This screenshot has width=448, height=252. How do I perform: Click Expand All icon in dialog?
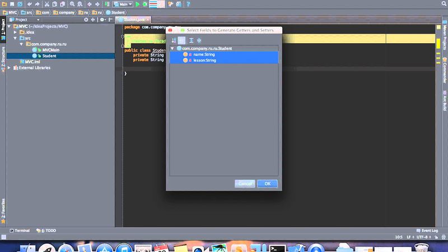pyautogui.click(x=191, y=40)
